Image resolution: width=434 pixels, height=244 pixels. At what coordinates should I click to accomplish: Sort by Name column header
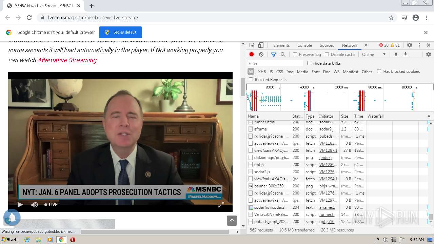click(269, 116)
